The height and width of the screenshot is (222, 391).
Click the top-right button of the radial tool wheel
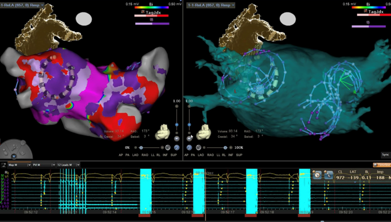pos(23,142)
